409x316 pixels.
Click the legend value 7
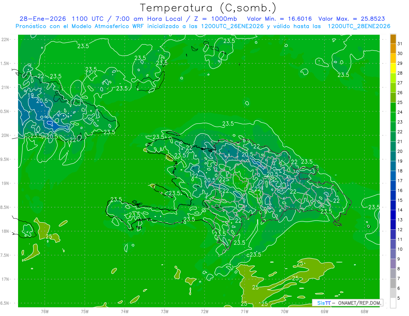pyautogui.click(x=399, y=279)
